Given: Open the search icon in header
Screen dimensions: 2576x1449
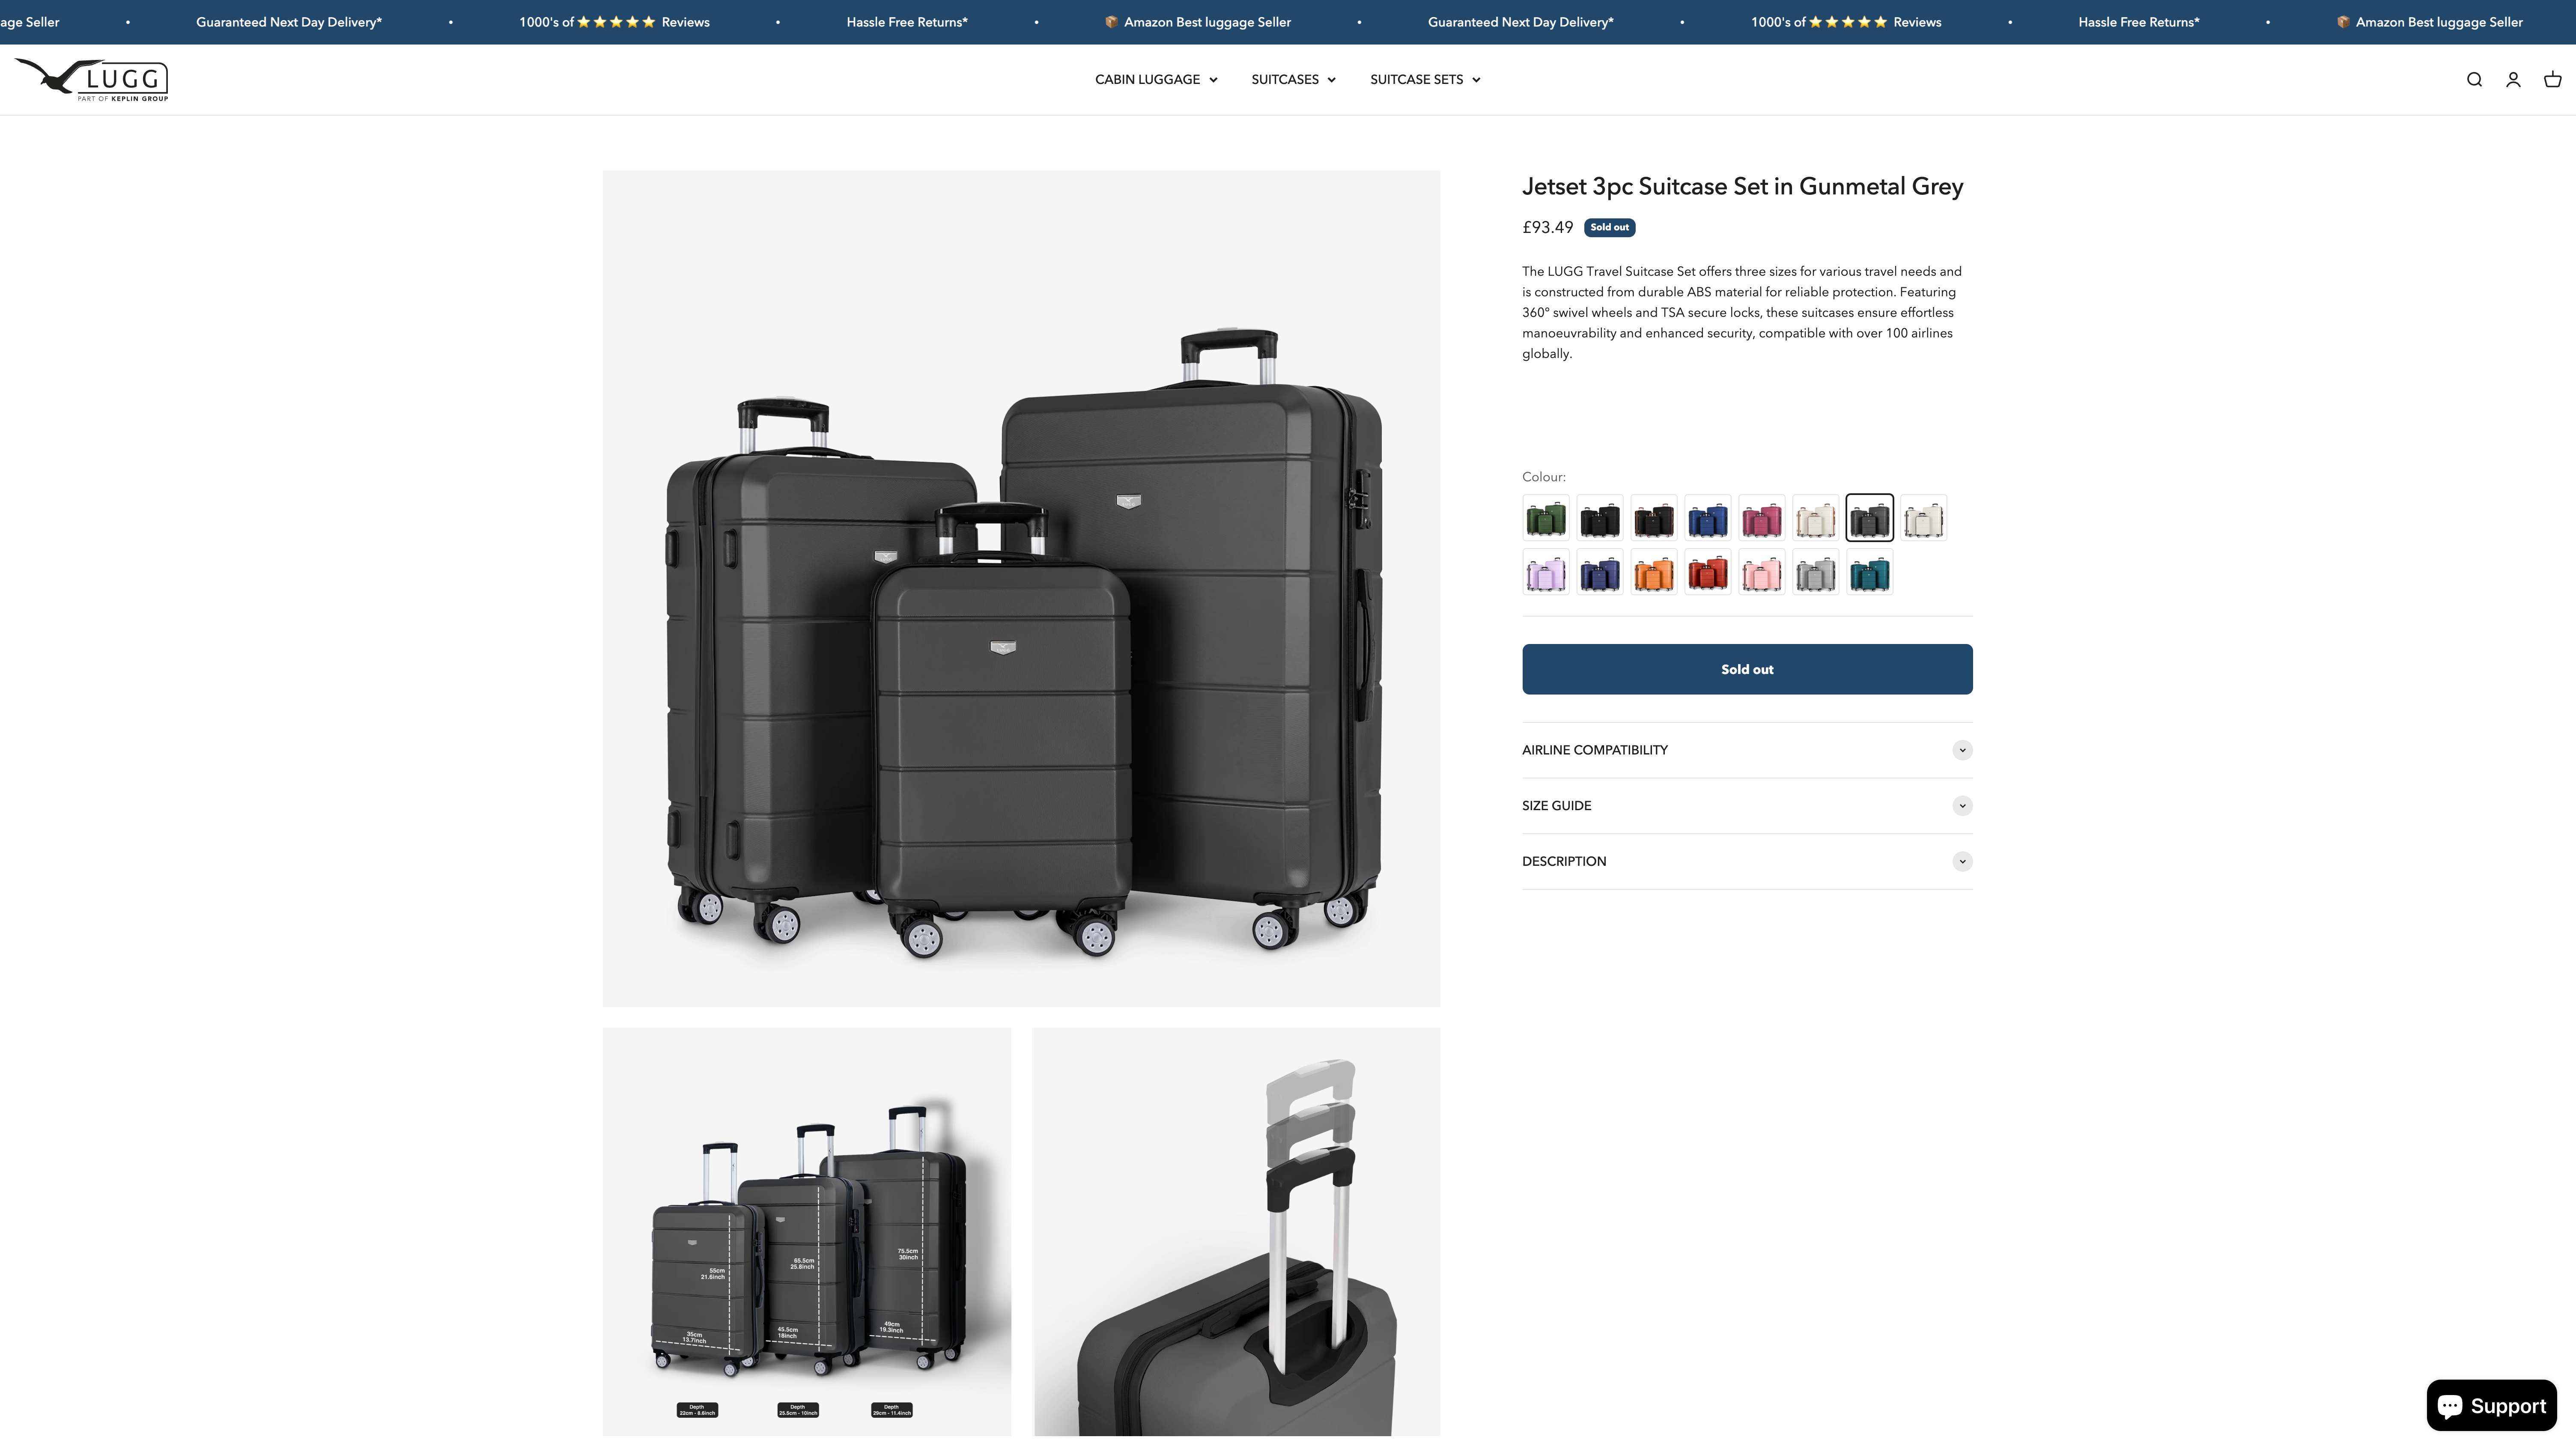Looking at the screenshot, I should click(x=2474, y=80).
